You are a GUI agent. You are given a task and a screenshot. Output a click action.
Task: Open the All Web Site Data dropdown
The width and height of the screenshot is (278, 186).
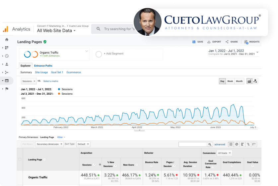(56, 30)
